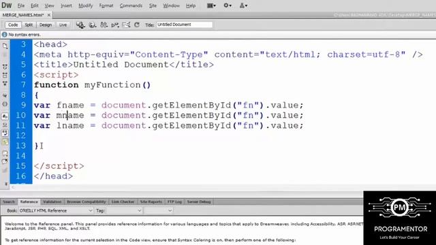This screenshot has width=436, height=245.
Task: Toggle highlight invalid code icon
Action: (x=5, y=125)
